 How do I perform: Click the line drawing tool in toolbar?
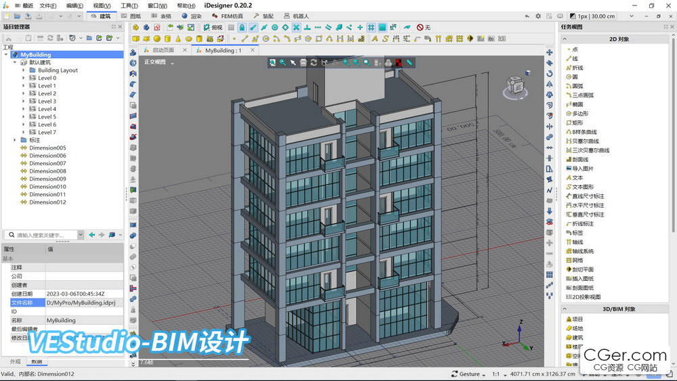244,39
